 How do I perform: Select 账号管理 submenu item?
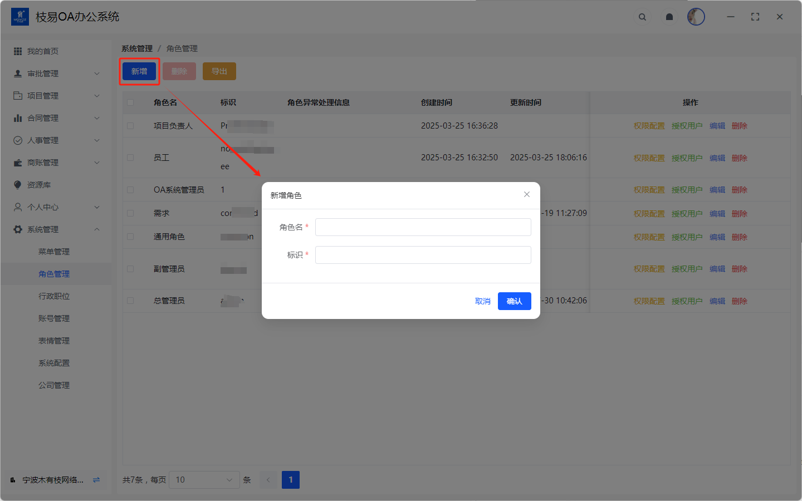(54, 318)
